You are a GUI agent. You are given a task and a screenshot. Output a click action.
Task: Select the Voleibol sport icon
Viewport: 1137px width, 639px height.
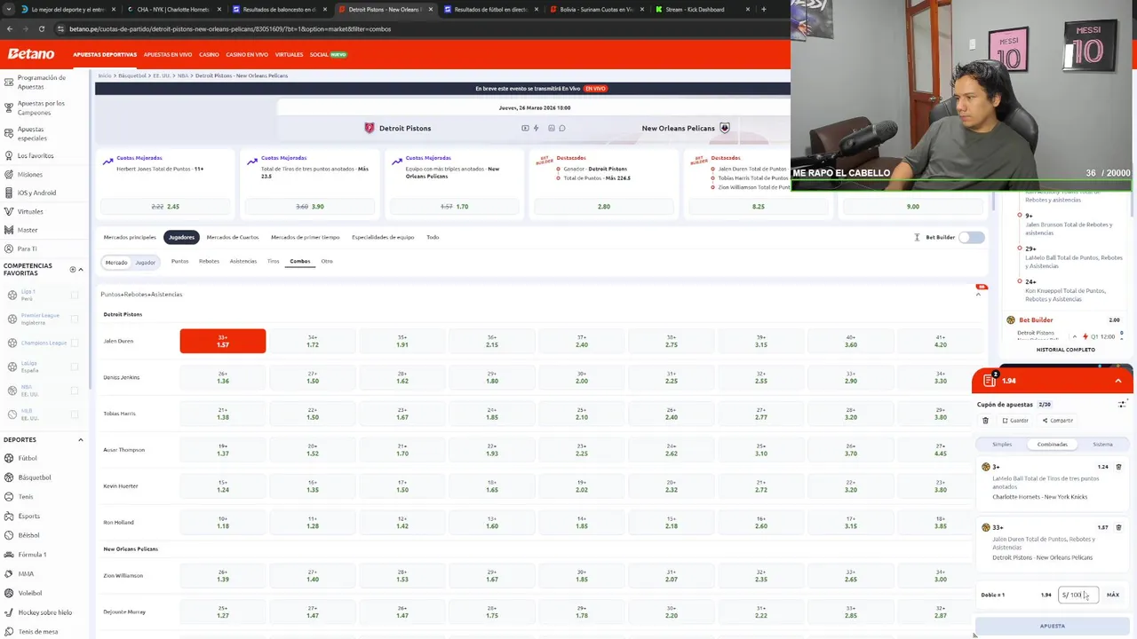8,593
